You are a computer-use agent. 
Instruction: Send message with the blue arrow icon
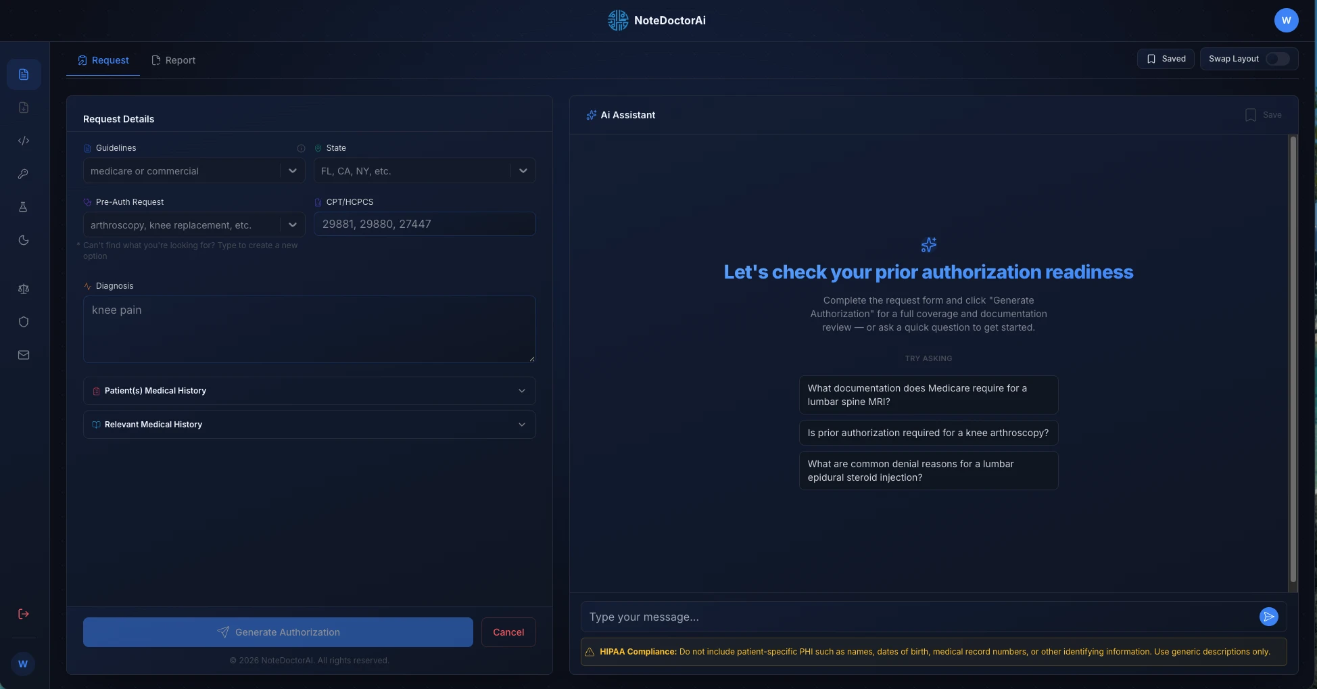click(1269, 617)
